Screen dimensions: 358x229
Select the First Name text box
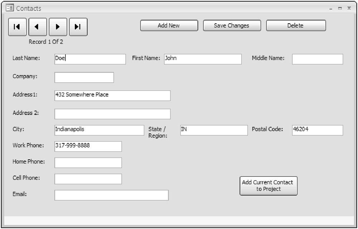click(x=203, y=59)
